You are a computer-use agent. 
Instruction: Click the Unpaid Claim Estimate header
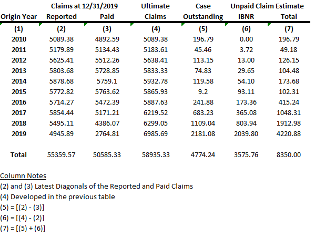267,6
